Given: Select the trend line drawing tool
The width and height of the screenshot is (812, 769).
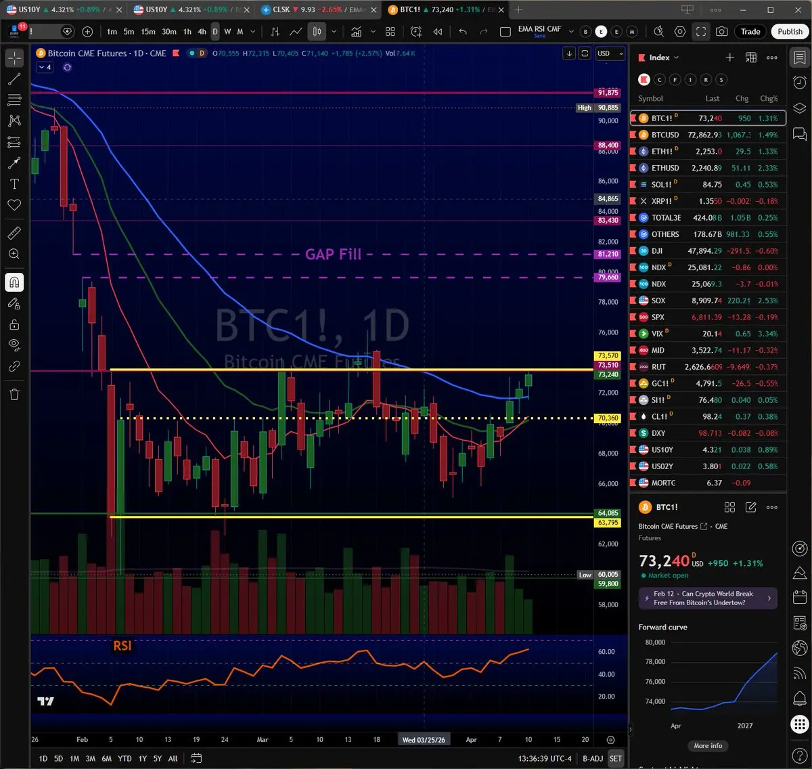Looking at the screenshot, I should tap(14, 79).
